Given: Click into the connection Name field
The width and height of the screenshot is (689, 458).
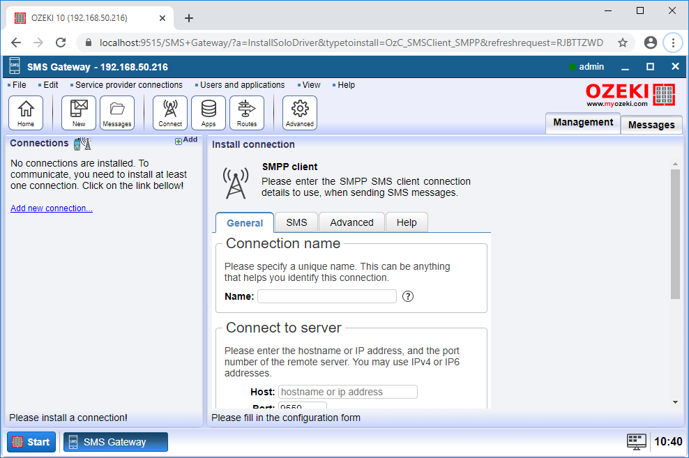Looking at the screenshot, I should pyautogui.click(x=327, y=296).
